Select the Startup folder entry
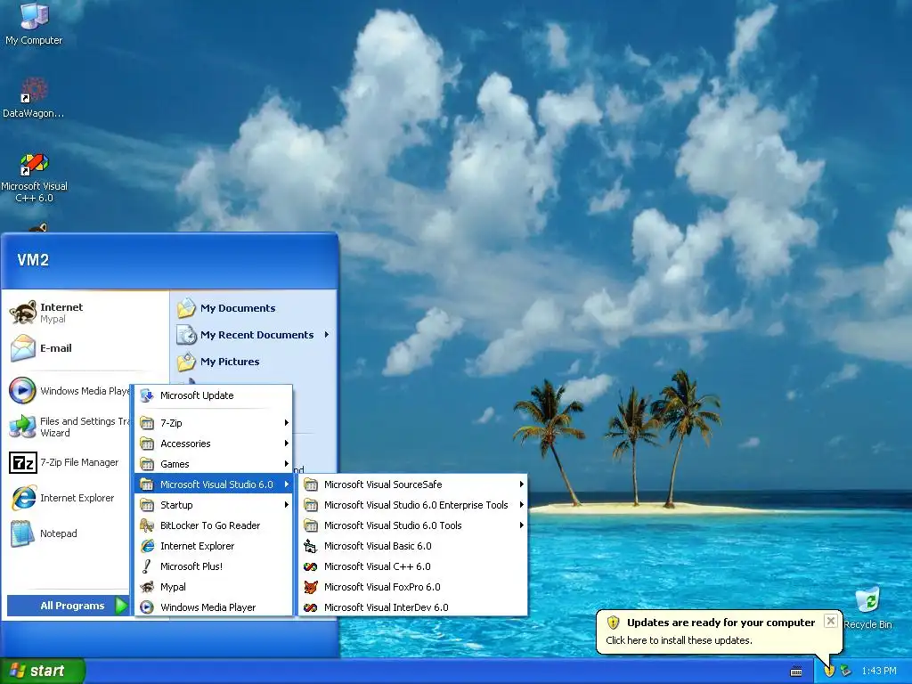This screenshot has width=912, height=684. [214, 505]
